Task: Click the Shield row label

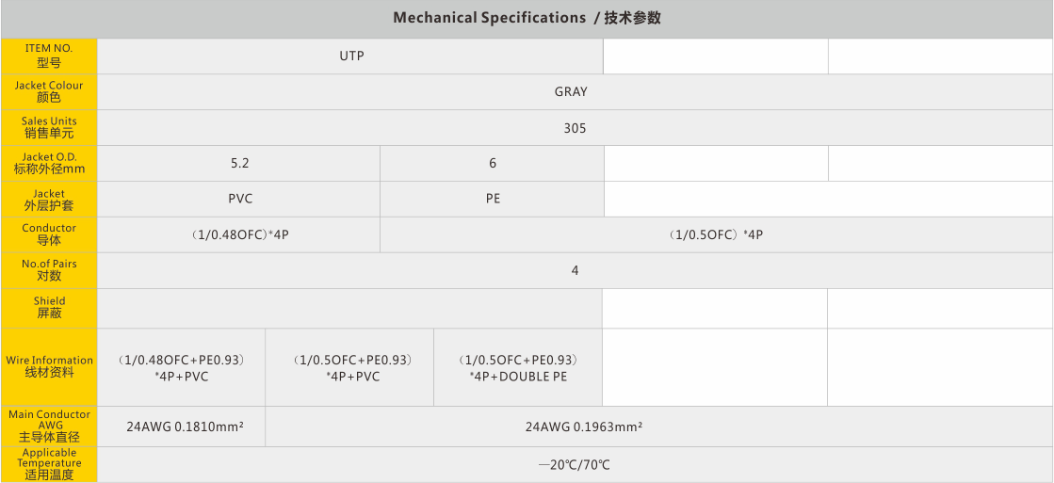Action: tap(49, 307)
